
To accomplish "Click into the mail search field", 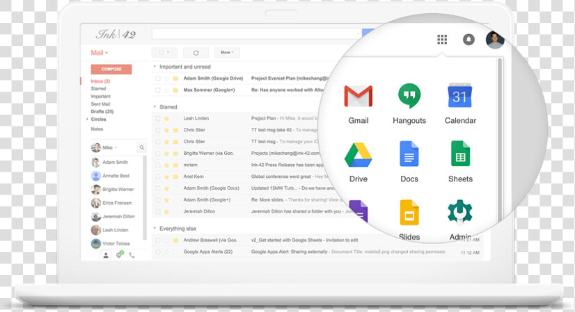I will click(257, 33).
